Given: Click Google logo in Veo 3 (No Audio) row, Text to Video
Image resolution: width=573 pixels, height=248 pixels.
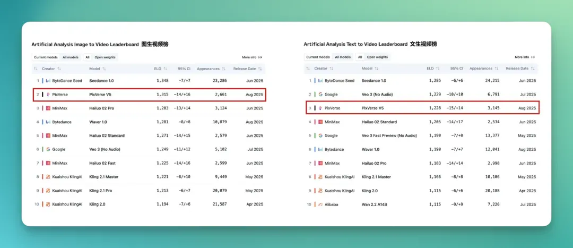Looking at the screenshot, I should click(320, 95).
